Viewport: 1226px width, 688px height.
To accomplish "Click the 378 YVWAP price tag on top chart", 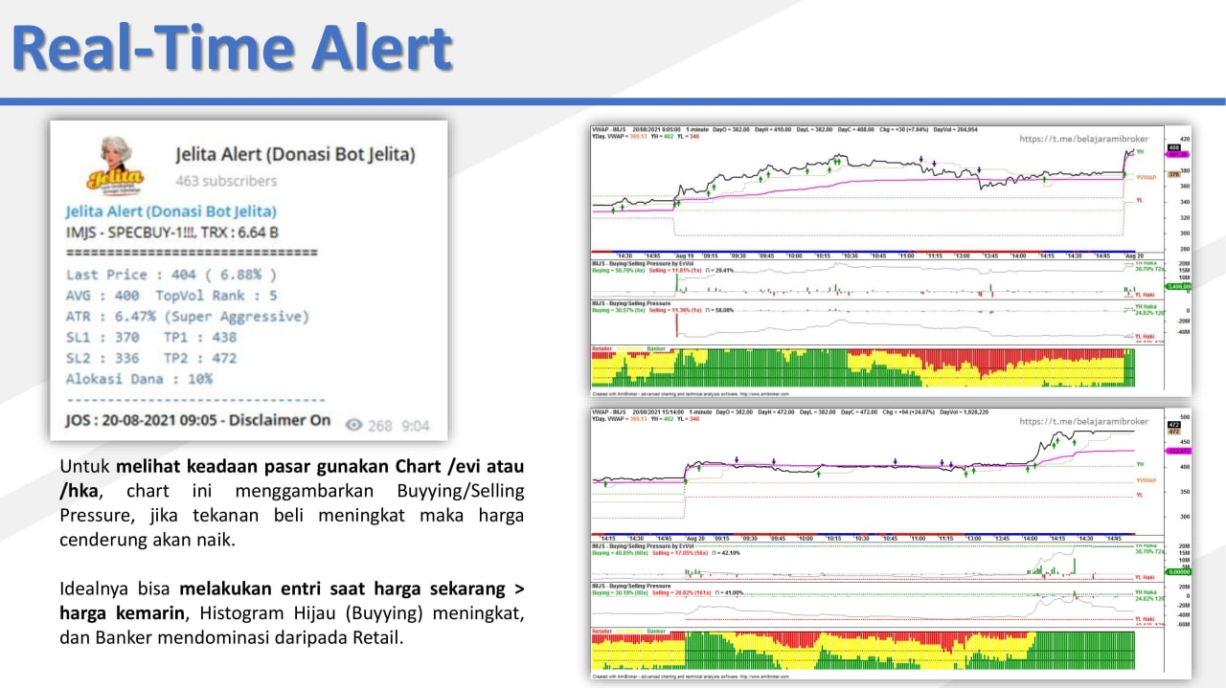I will coord(1174,175).
